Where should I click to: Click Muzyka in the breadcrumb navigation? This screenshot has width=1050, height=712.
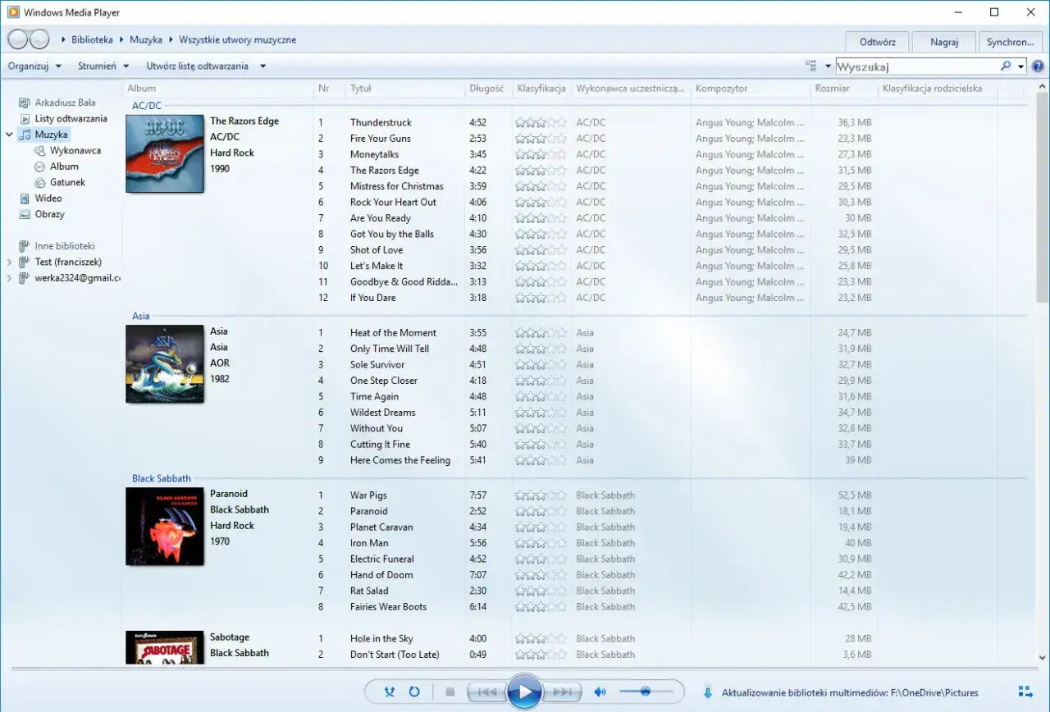coord(146,39)
